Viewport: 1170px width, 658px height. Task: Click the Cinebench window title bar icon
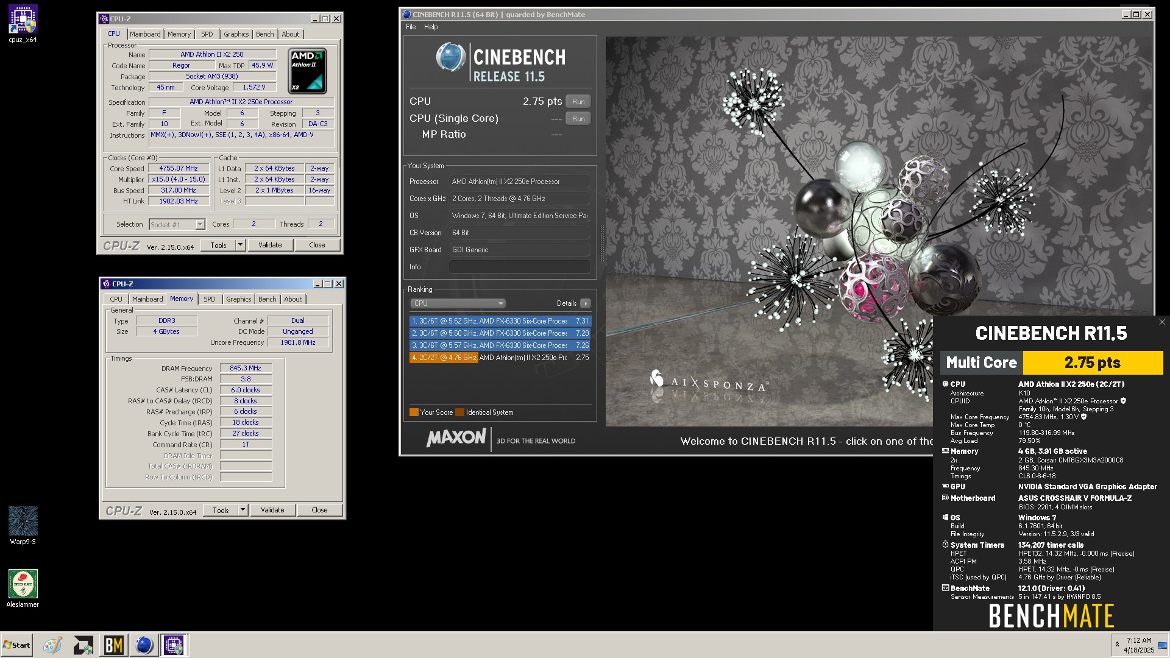click(x=407, y=15)
